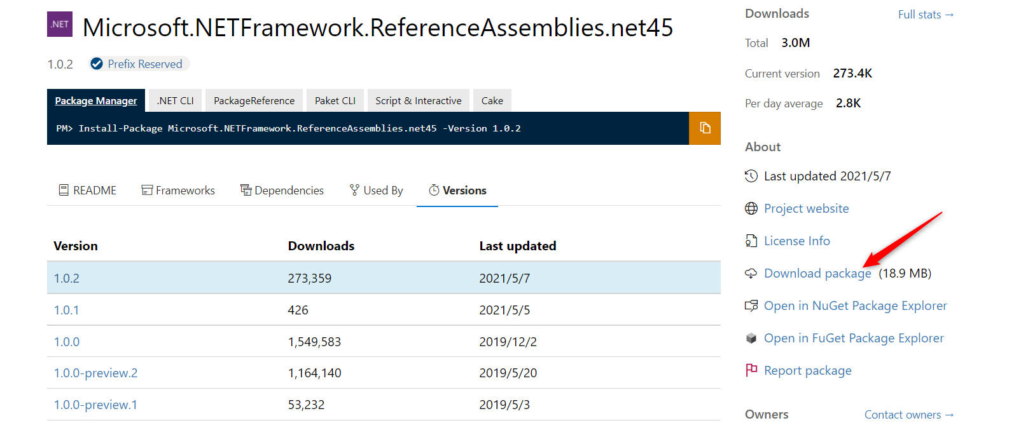Open the Frameworks tab

[178, 191]
